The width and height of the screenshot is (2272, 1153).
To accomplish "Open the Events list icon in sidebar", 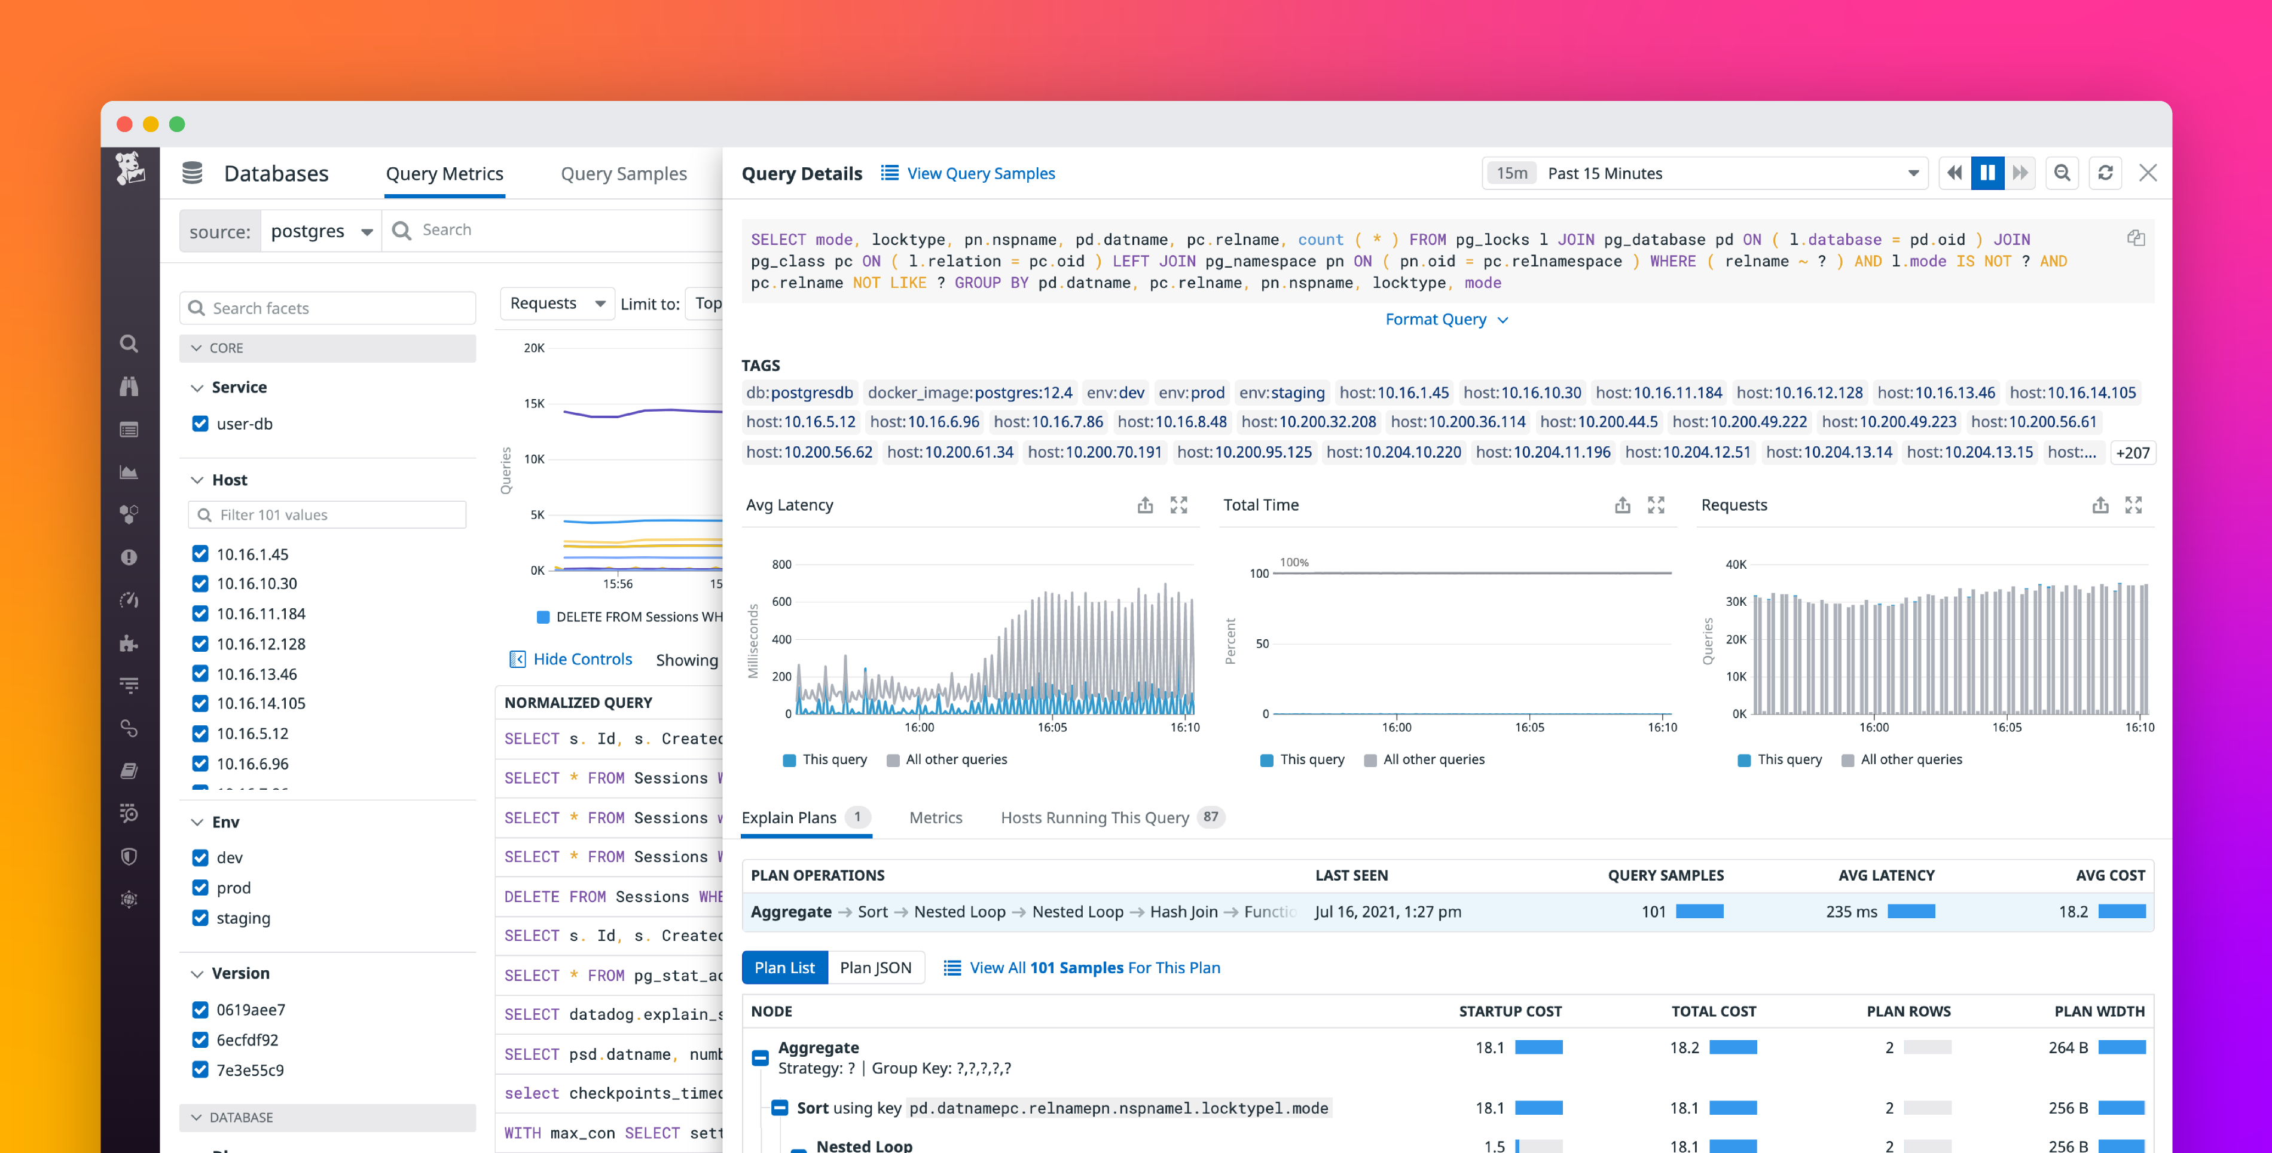I will tap(129, 430).
